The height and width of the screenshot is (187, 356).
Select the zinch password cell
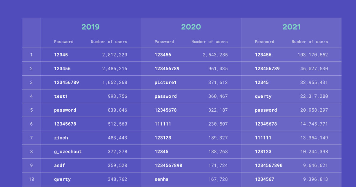[x=61, y=138]
